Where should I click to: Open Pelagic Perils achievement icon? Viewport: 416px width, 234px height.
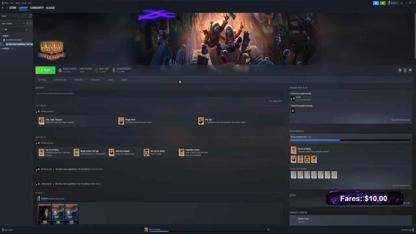[121, 121]
